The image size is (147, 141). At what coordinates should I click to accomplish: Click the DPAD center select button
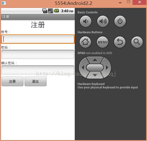click(95, 68)
